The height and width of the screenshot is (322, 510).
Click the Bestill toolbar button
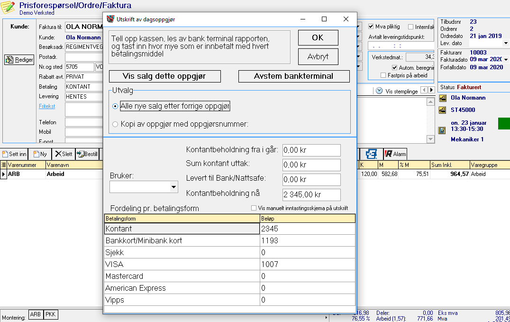point(87,154)
